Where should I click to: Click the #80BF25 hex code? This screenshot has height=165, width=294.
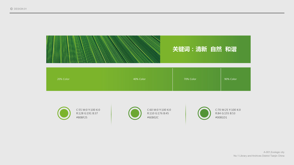pyautogui.click(x=82, y=117)
